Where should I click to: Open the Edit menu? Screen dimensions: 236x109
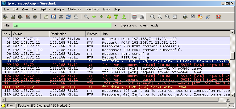tap(15, 9)
